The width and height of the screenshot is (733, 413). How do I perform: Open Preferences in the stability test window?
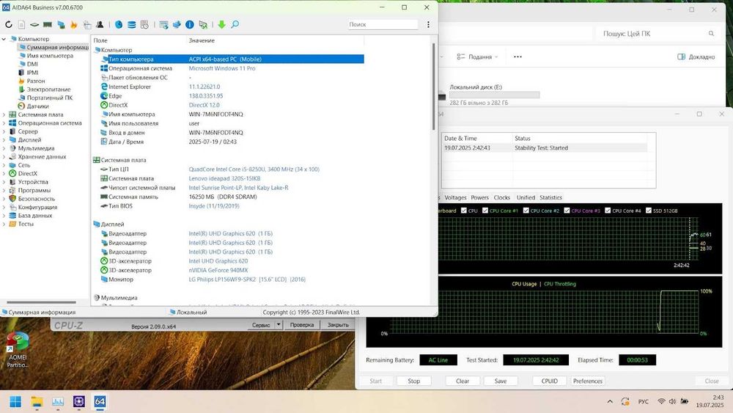[x=588, y=381]
